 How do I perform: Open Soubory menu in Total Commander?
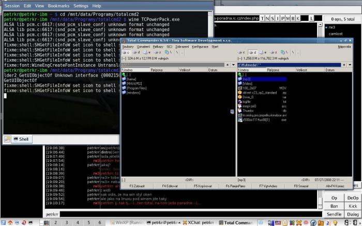(x=128, y=47)
